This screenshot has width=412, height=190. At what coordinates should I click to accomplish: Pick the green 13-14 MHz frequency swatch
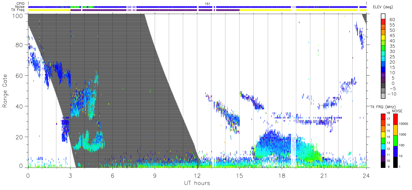pyautogui.click(x=383, y=140)
